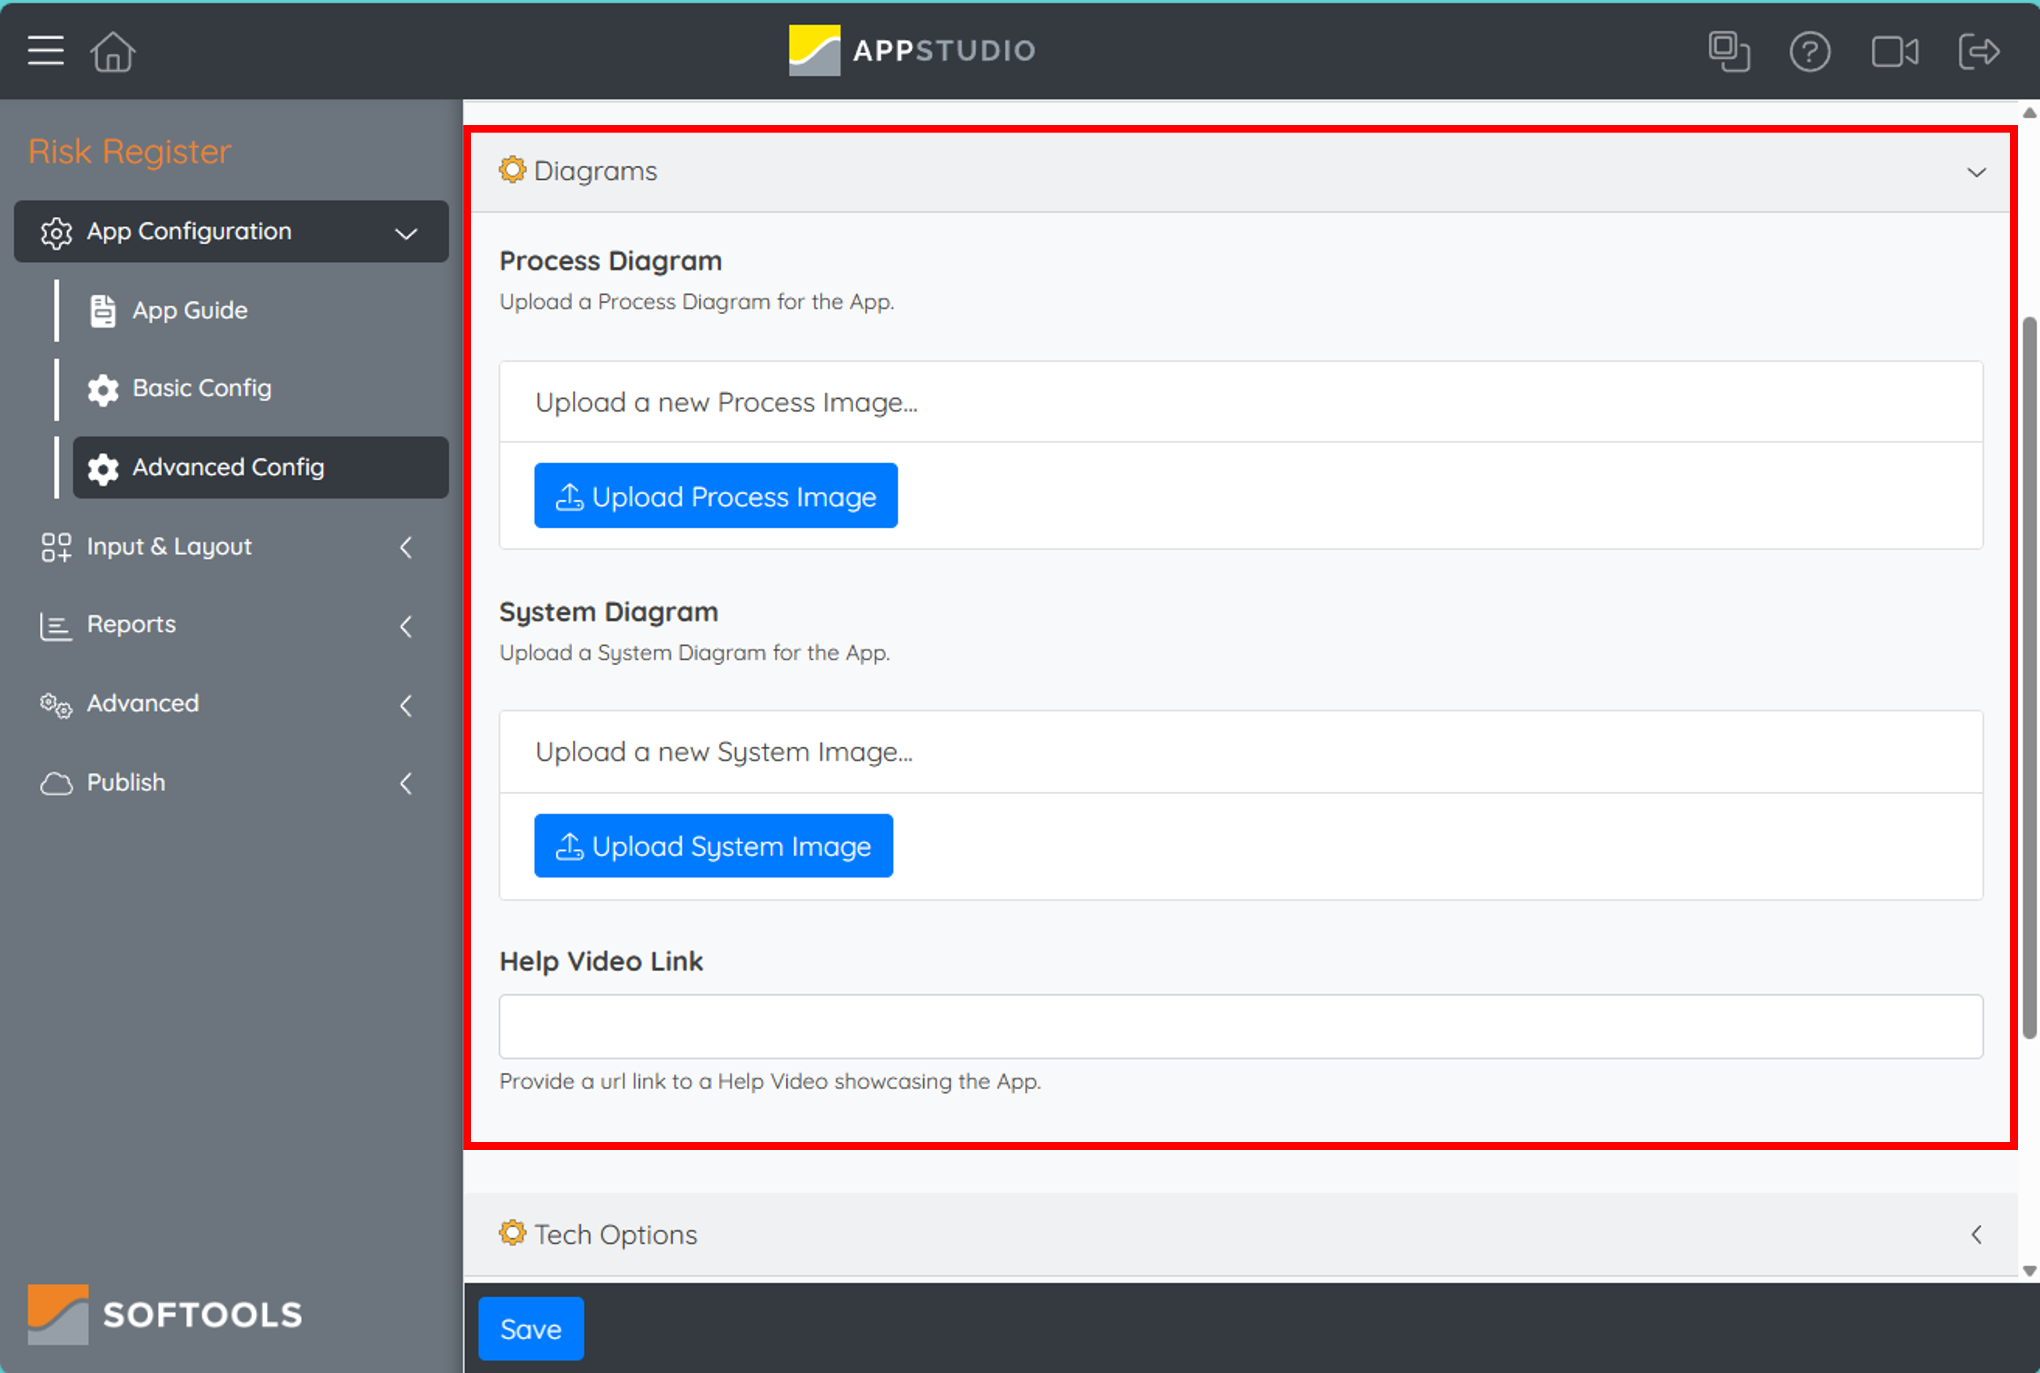Image resolution: width=2040 pixels, height=1373 pixels.
Task: Select the Basic Config gear icon
Action: 103,389
